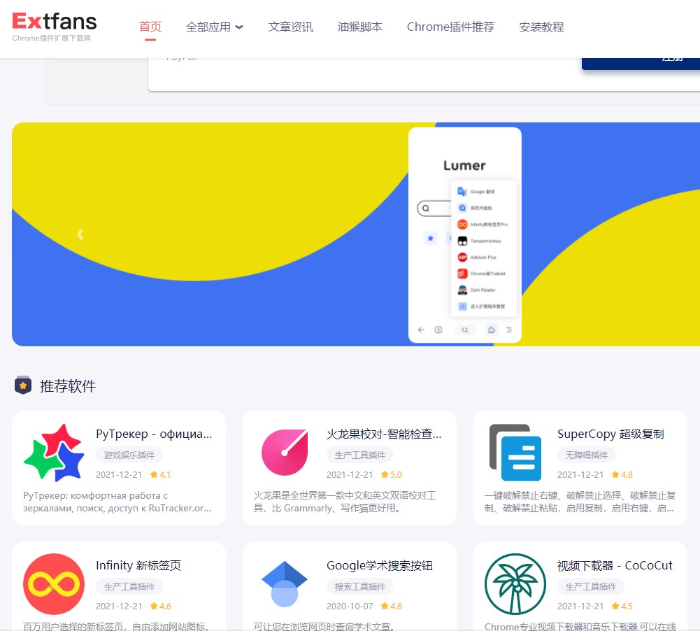Open the SuperCopy app icon
The image size is (700, 631).
point(515,453)
